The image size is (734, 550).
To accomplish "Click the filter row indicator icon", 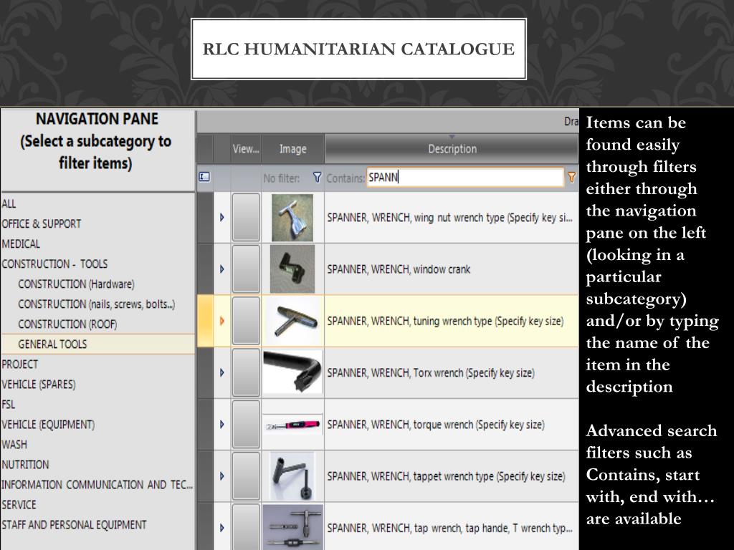I will coord(204,178).
